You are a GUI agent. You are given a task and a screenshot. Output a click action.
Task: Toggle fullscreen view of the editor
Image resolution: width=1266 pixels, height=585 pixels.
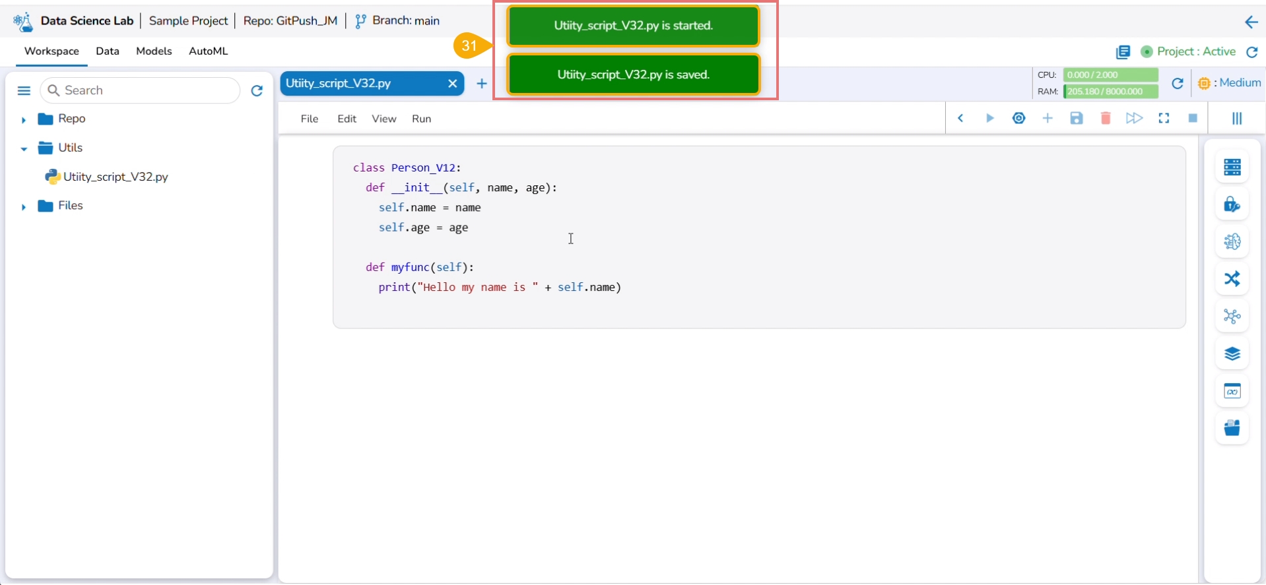[1164, 119]
